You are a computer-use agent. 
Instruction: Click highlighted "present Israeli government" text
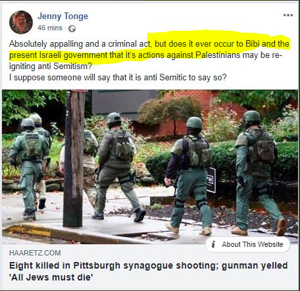59,55
